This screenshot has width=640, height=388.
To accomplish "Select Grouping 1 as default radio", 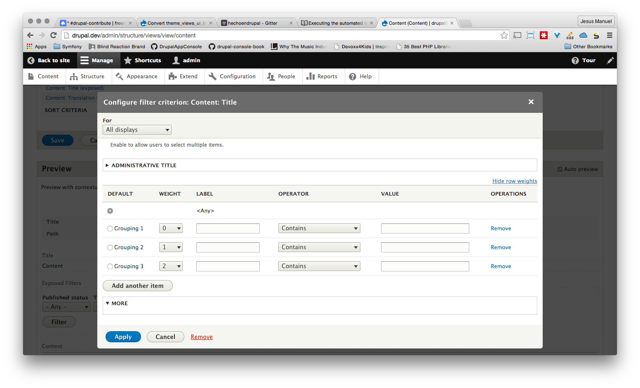I will click(x=110, y=229).
